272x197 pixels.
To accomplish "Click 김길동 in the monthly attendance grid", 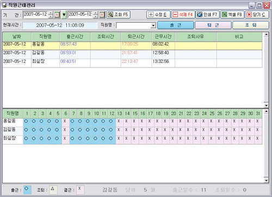I will coord(9,130).
